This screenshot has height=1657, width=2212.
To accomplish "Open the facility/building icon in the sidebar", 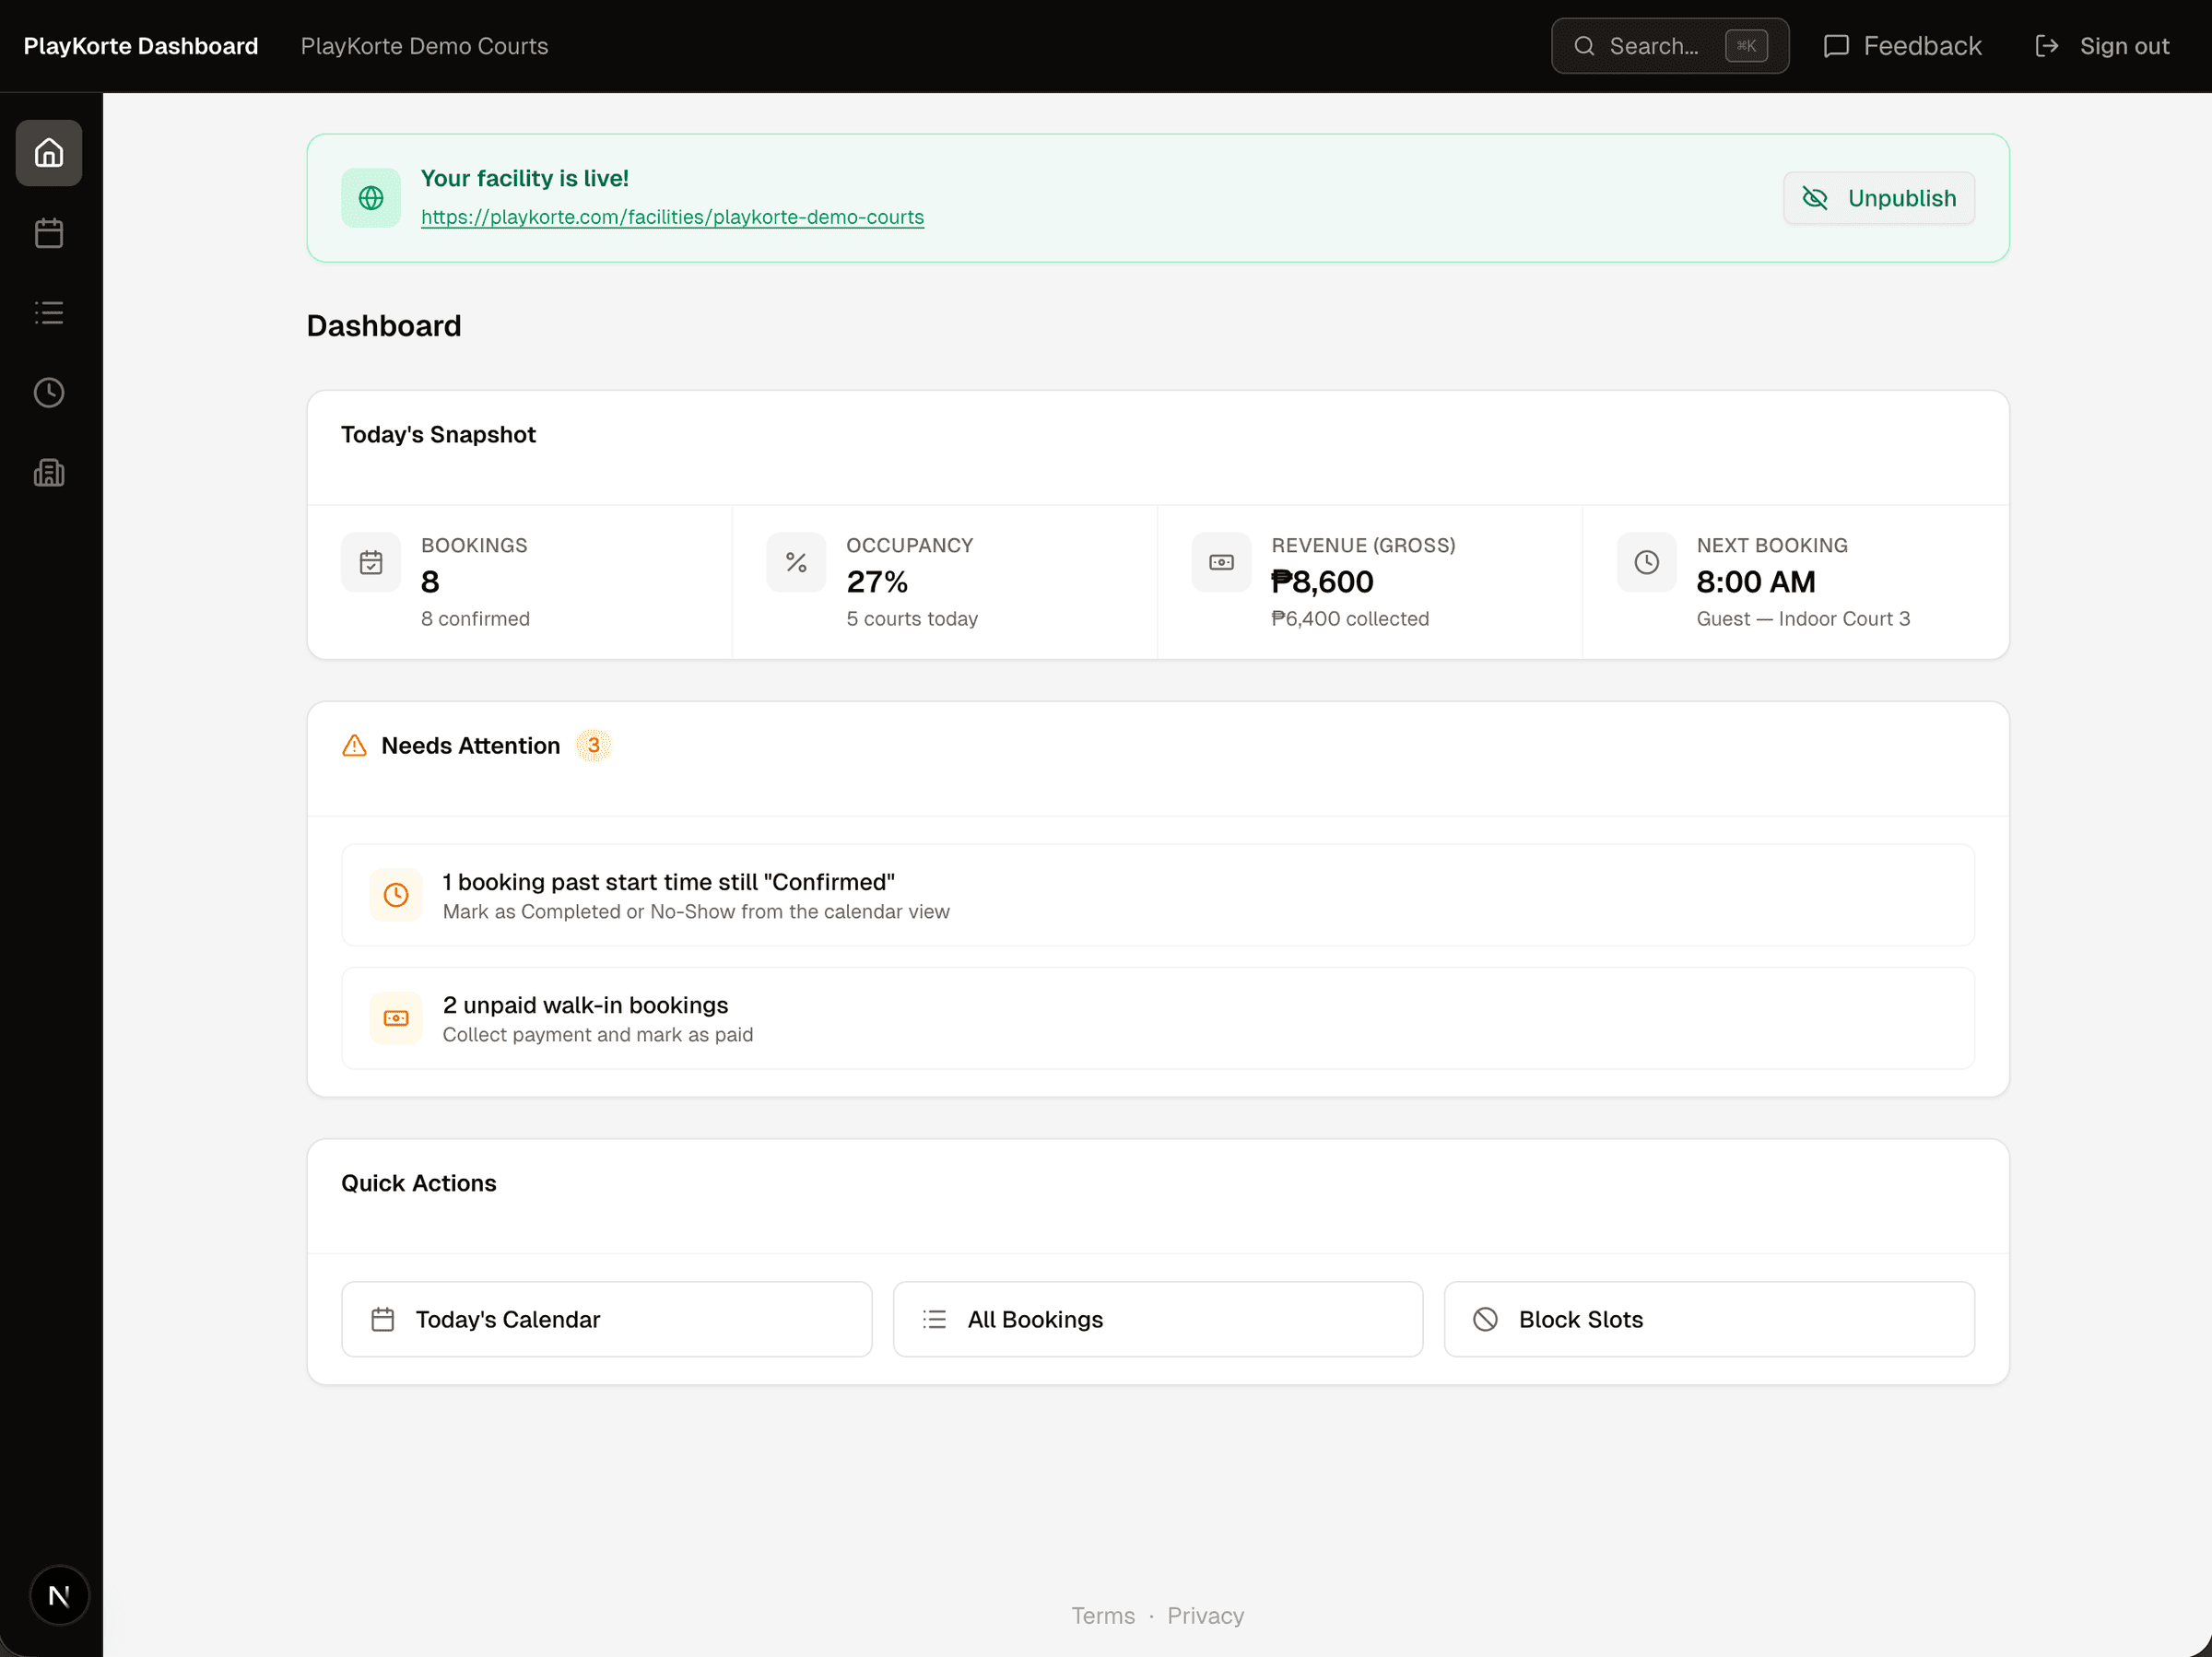I will [48, 472].
